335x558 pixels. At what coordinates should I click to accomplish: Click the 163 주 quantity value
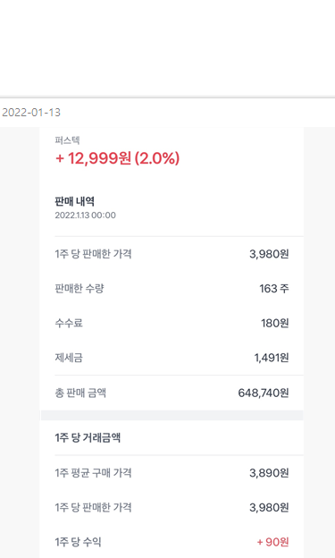pyautogui.click(x=274, y=289)
